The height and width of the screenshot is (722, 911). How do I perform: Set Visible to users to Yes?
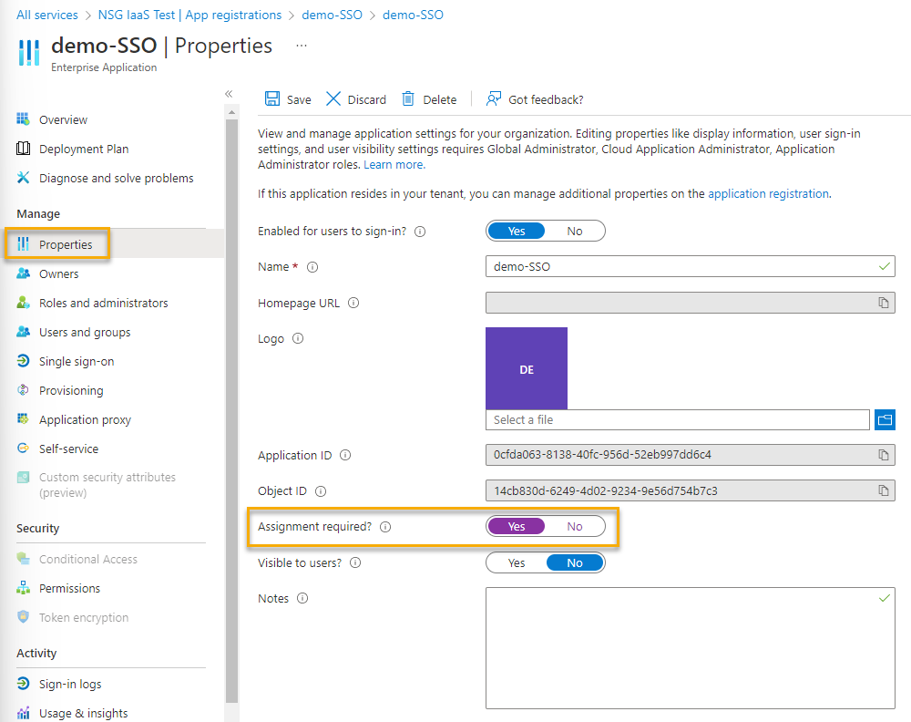[517, 562]
